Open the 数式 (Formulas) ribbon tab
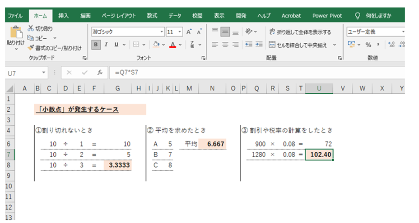Viewport: 419px width, 223px height. pyautogui.click(x=152, y=16)
